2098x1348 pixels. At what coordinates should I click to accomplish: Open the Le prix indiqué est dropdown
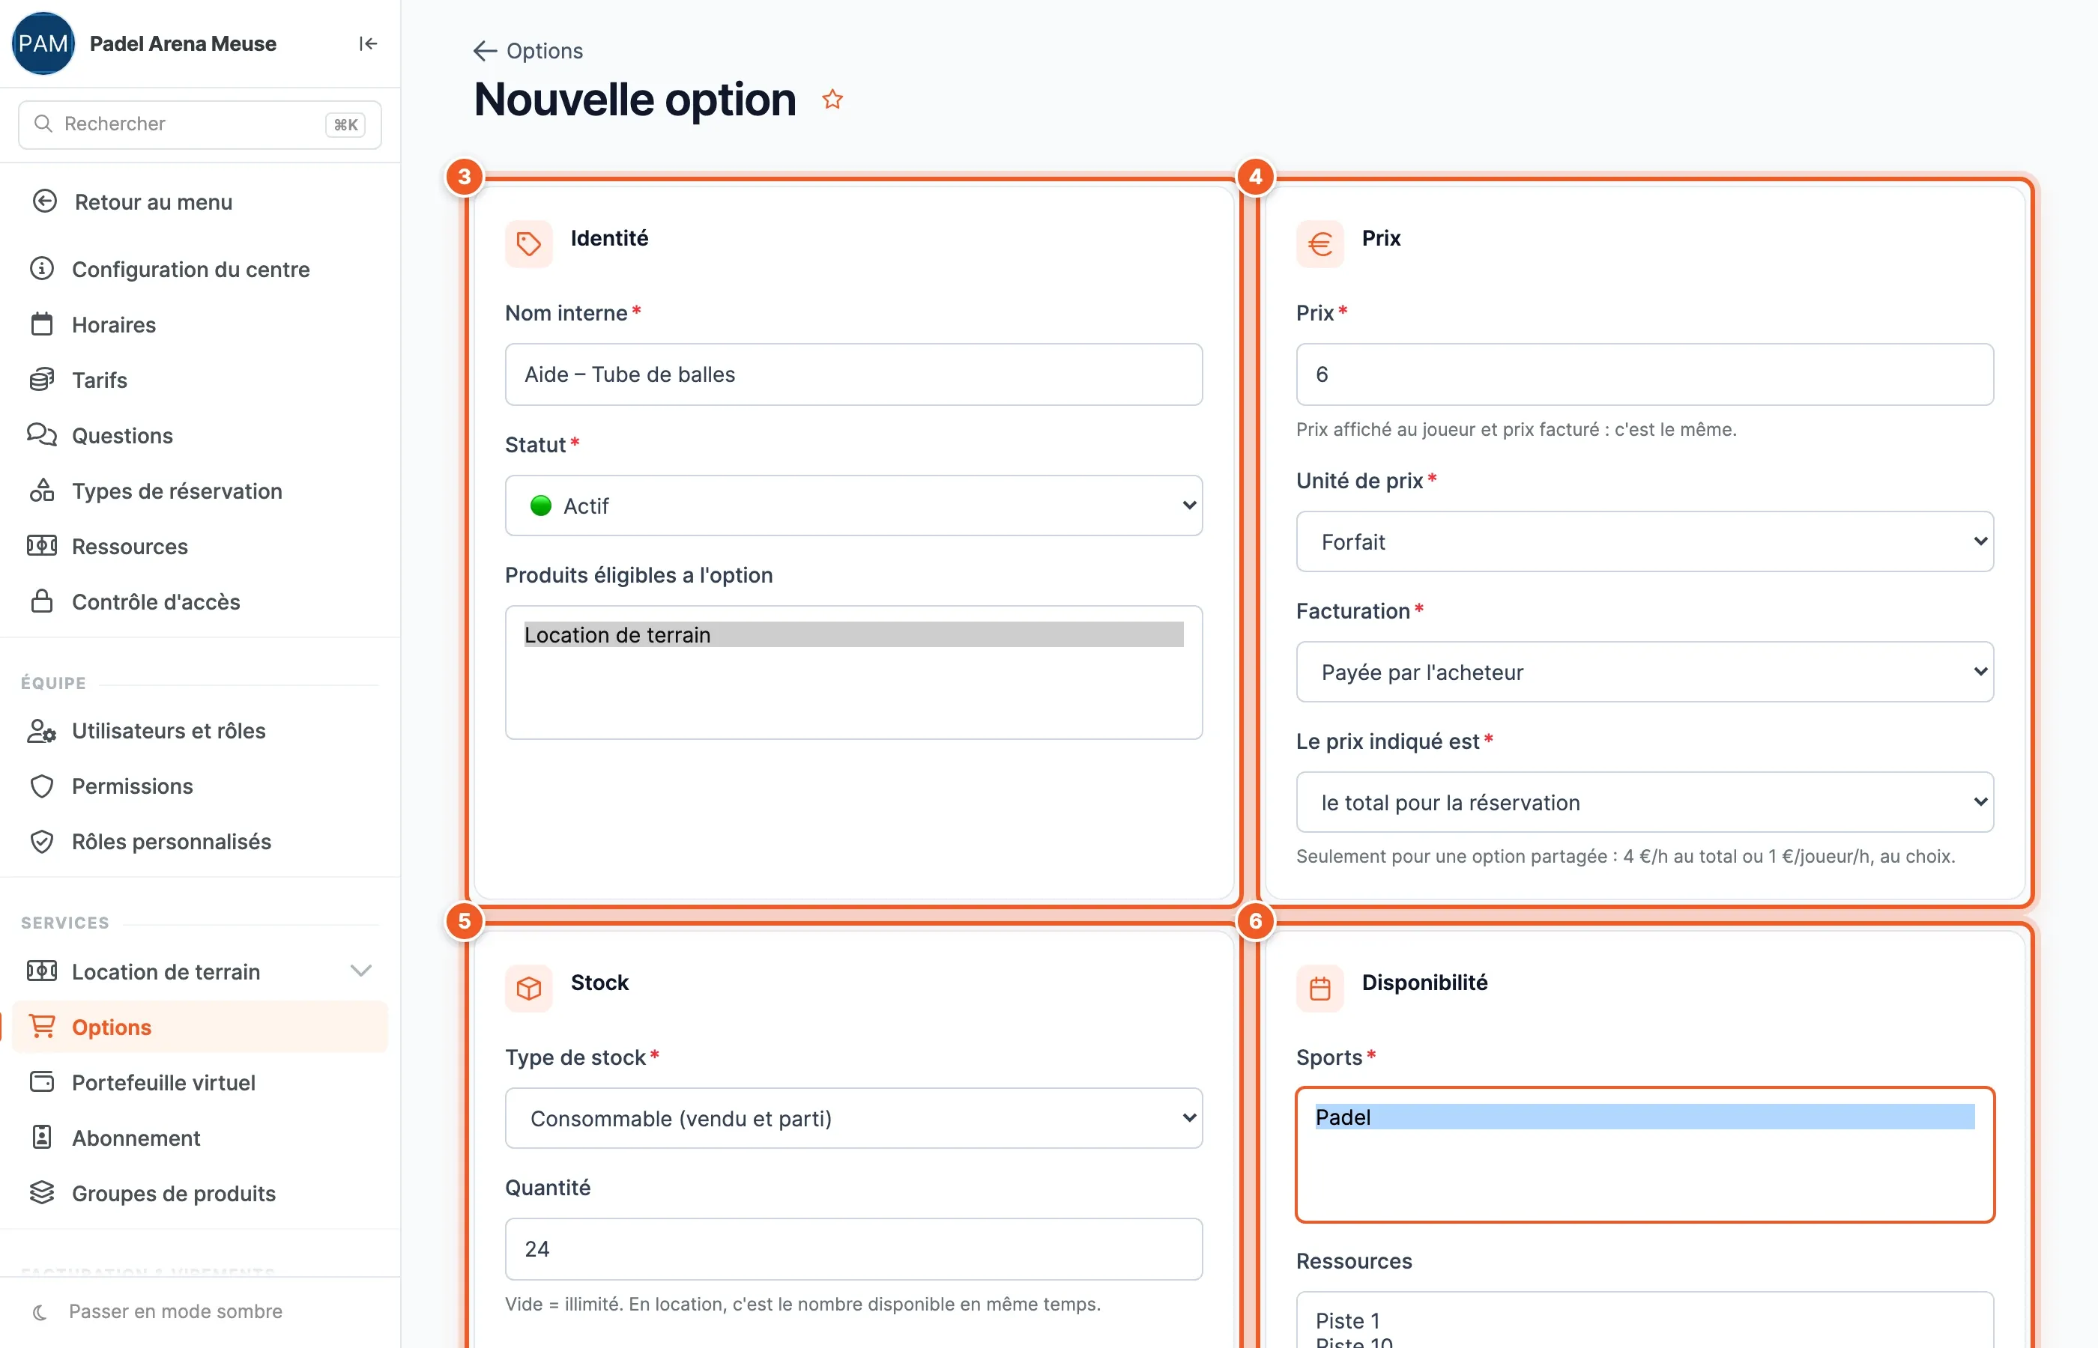pyautogui.click(x=1645, y=803)
